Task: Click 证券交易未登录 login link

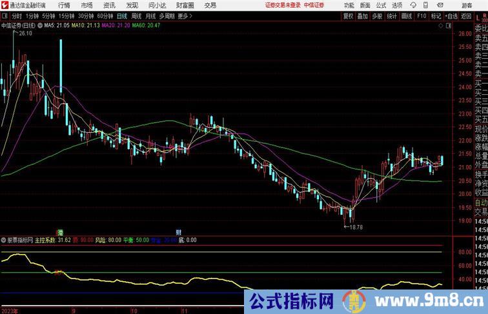Action: 282,5
